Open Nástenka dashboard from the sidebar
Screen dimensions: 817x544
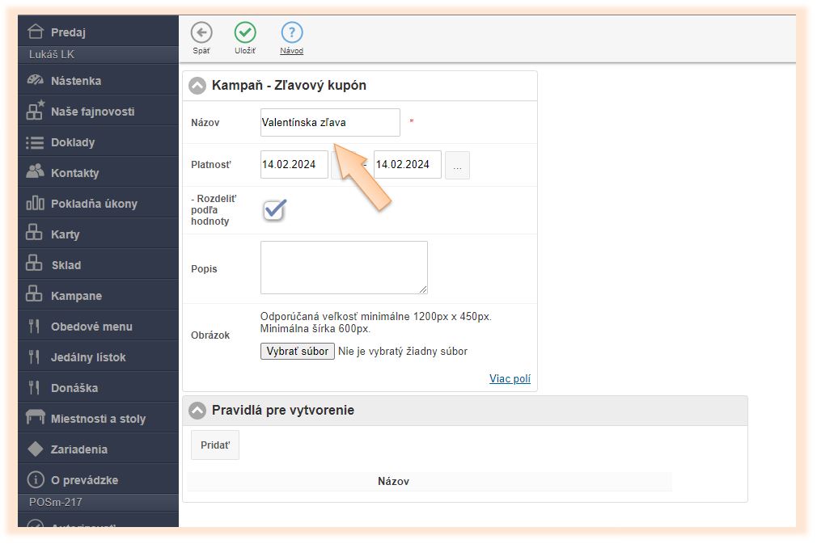pos(76,81)
